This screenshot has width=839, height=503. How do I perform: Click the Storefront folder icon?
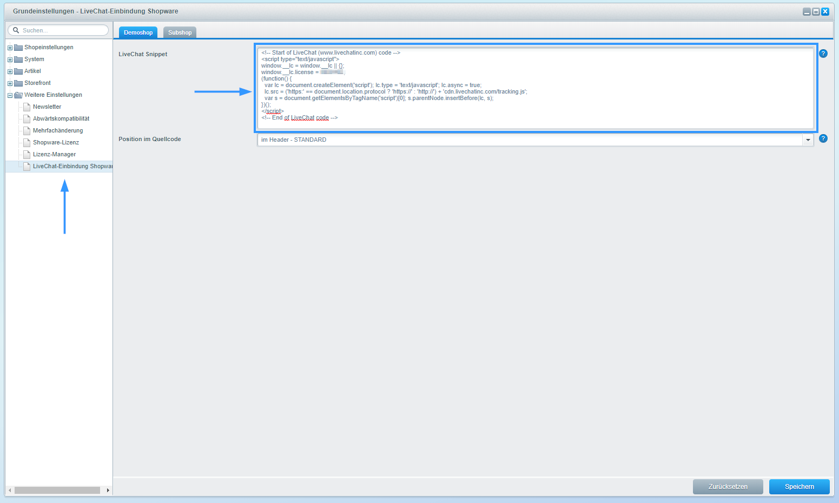point(18,83)
